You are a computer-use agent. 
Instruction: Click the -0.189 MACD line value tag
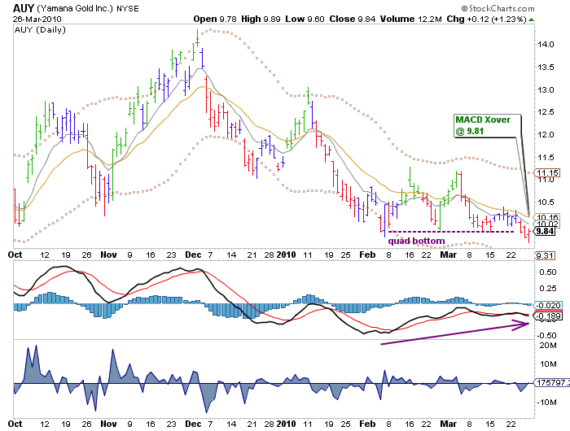tap(549, 316)
